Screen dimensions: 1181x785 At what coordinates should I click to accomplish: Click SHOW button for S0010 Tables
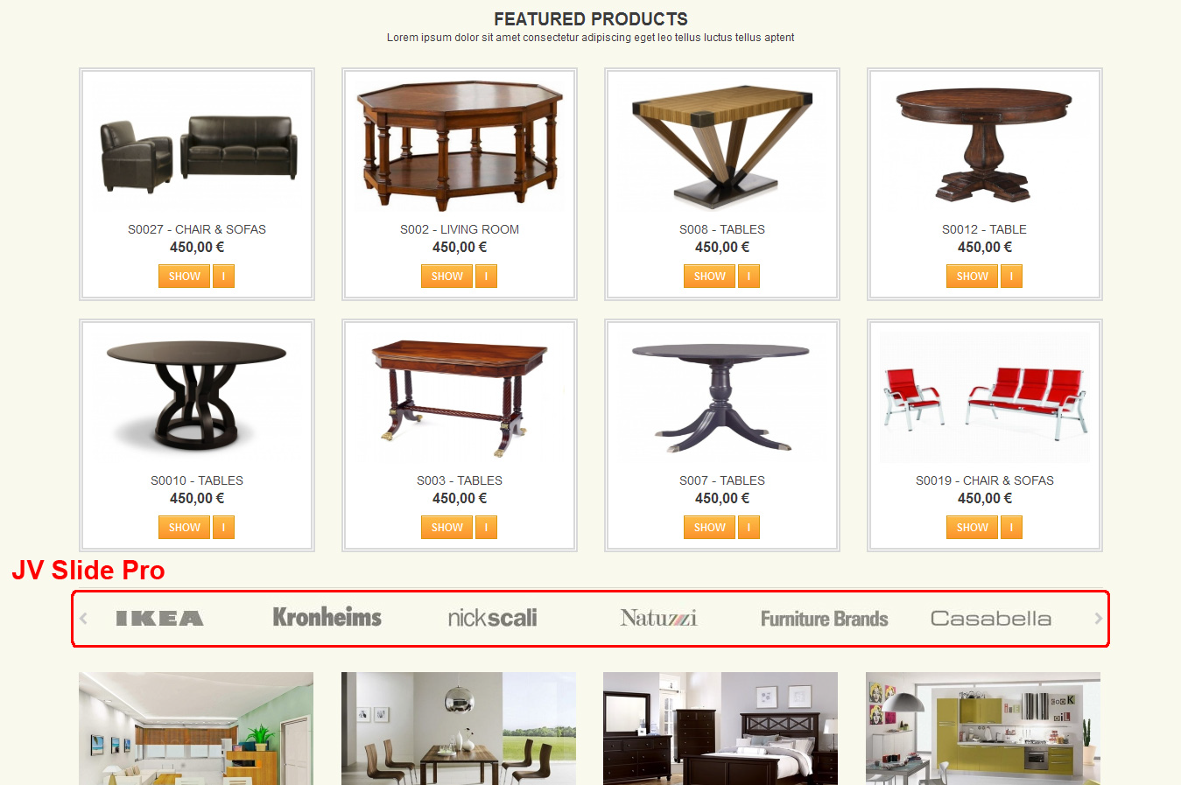184,528
